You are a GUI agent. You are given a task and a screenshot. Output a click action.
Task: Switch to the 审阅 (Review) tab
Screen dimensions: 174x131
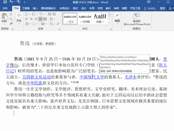(116, 8)
